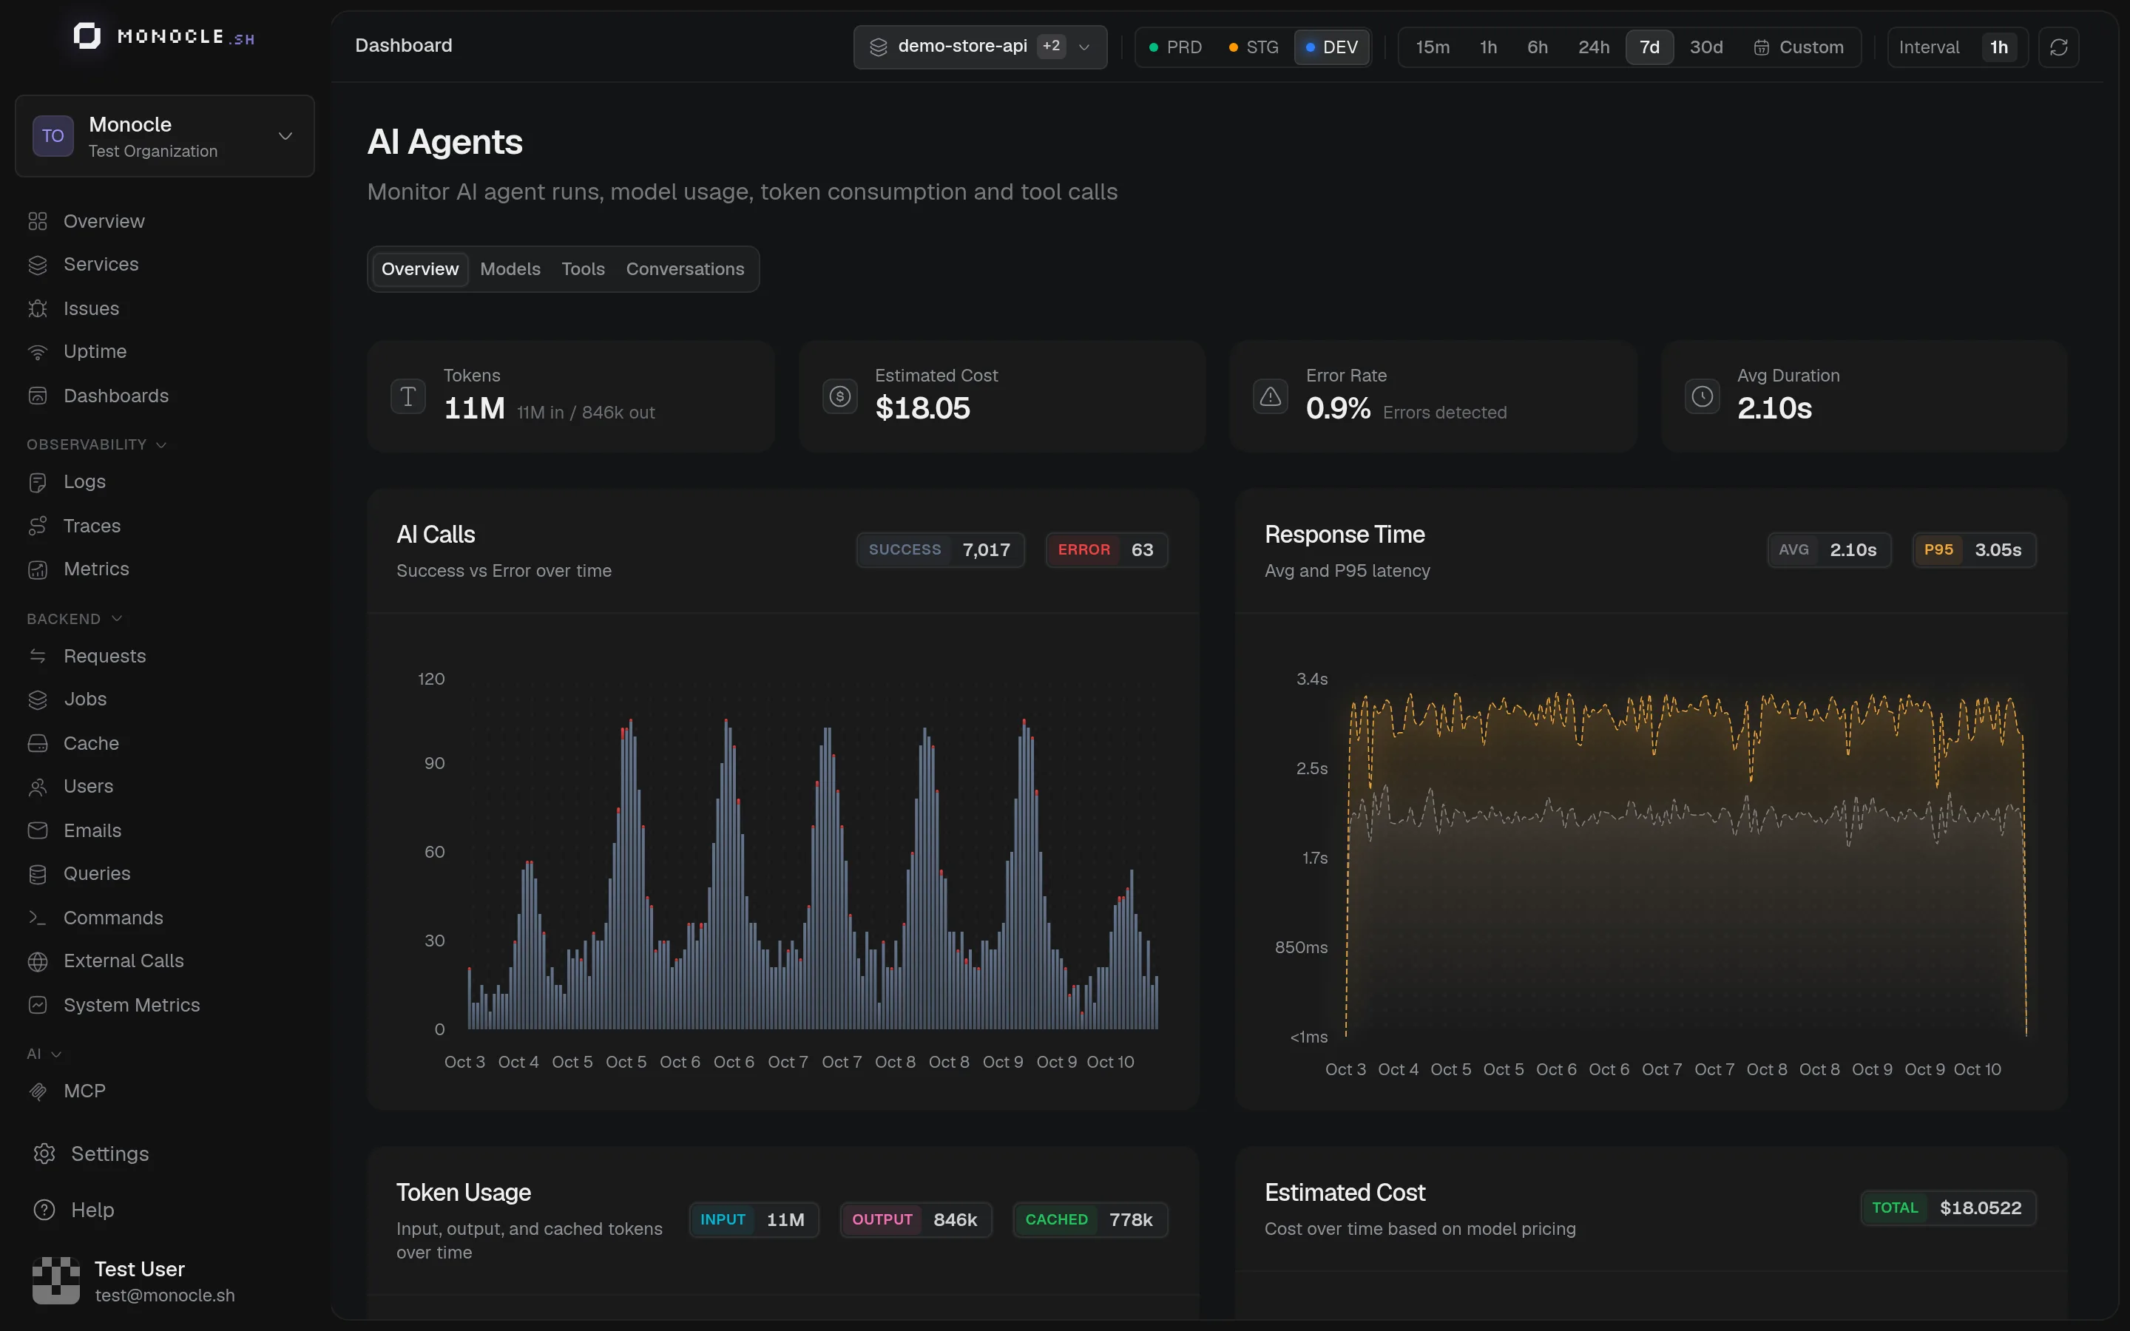2130x1331 pixels.
Task: Expand the Monocle organization switcher
Action: [165, 135]
